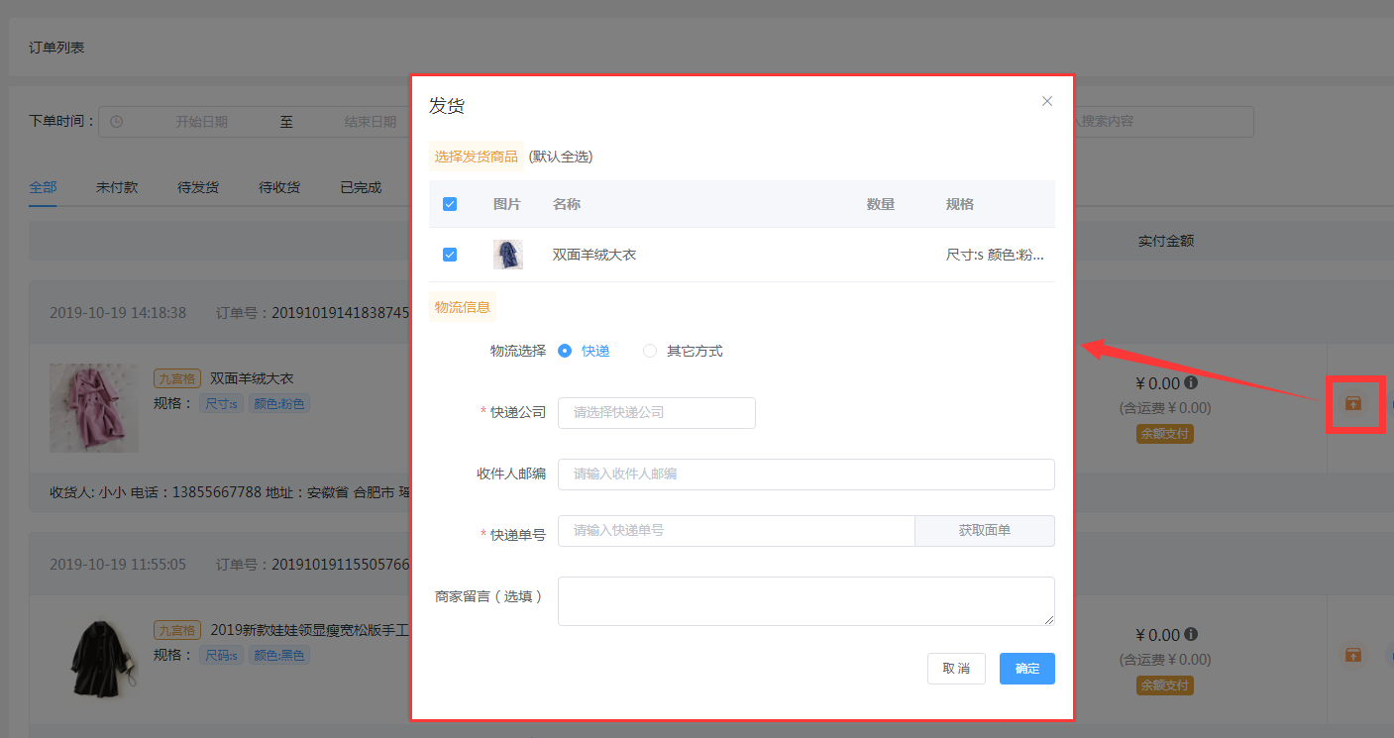Click the 尺寸:s 颜色:粉... spec text in dialog
Viewport: 1394px width, 738px height.
pyautogui.click(x=995, y=255)
